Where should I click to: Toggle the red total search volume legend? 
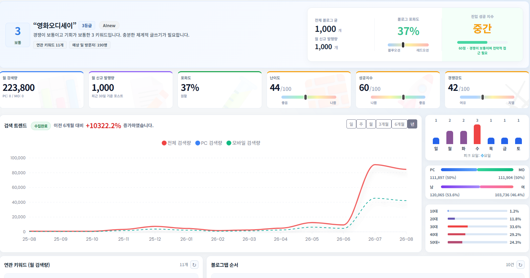[176, 143]
